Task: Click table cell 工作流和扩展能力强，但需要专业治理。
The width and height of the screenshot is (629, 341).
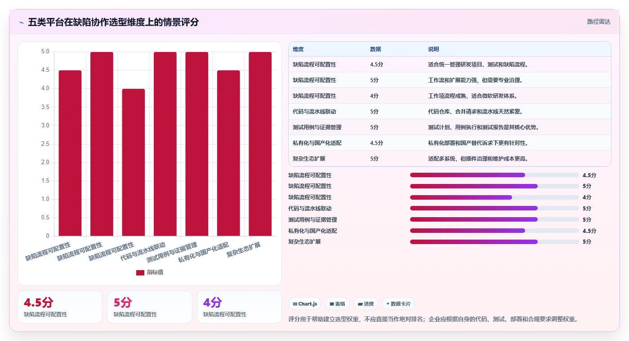Action: click(x=475, y=80)
